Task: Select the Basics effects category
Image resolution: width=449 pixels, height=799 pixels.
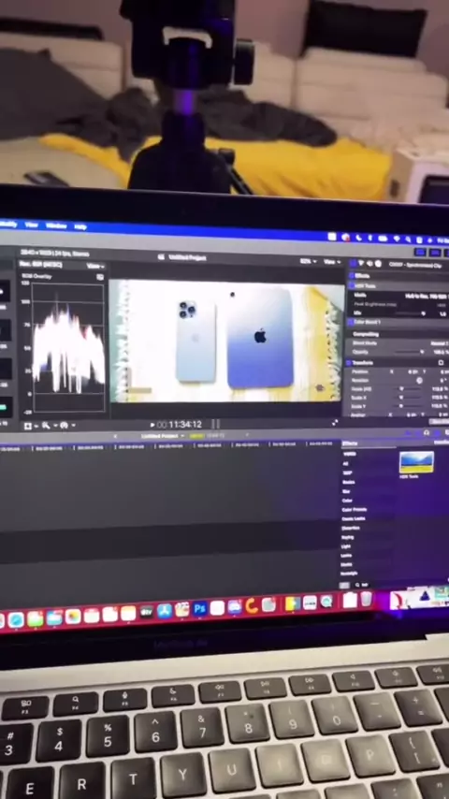Action: tap(349, 482)
